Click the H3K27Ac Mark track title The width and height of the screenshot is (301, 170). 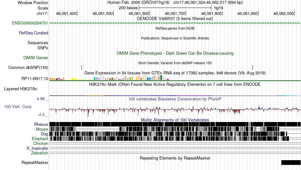(175, 84)
